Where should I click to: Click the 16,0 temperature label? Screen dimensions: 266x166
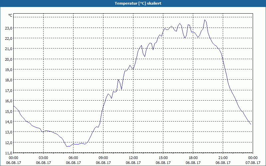pyautogui.click(x=9, y=101)
